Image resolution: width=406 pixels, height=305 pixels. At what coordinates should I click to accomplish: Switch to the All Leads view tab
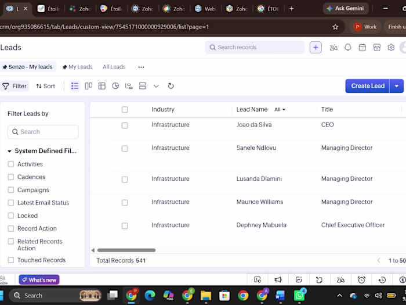(x=114, y=67)
